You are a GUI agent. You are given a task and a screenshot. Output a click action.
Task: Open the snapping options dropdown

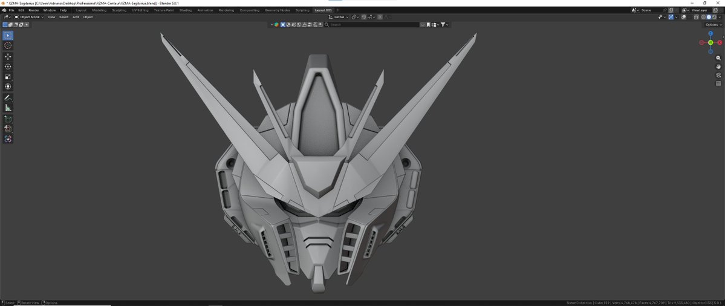pyautogui.click(x=370, y=17)
